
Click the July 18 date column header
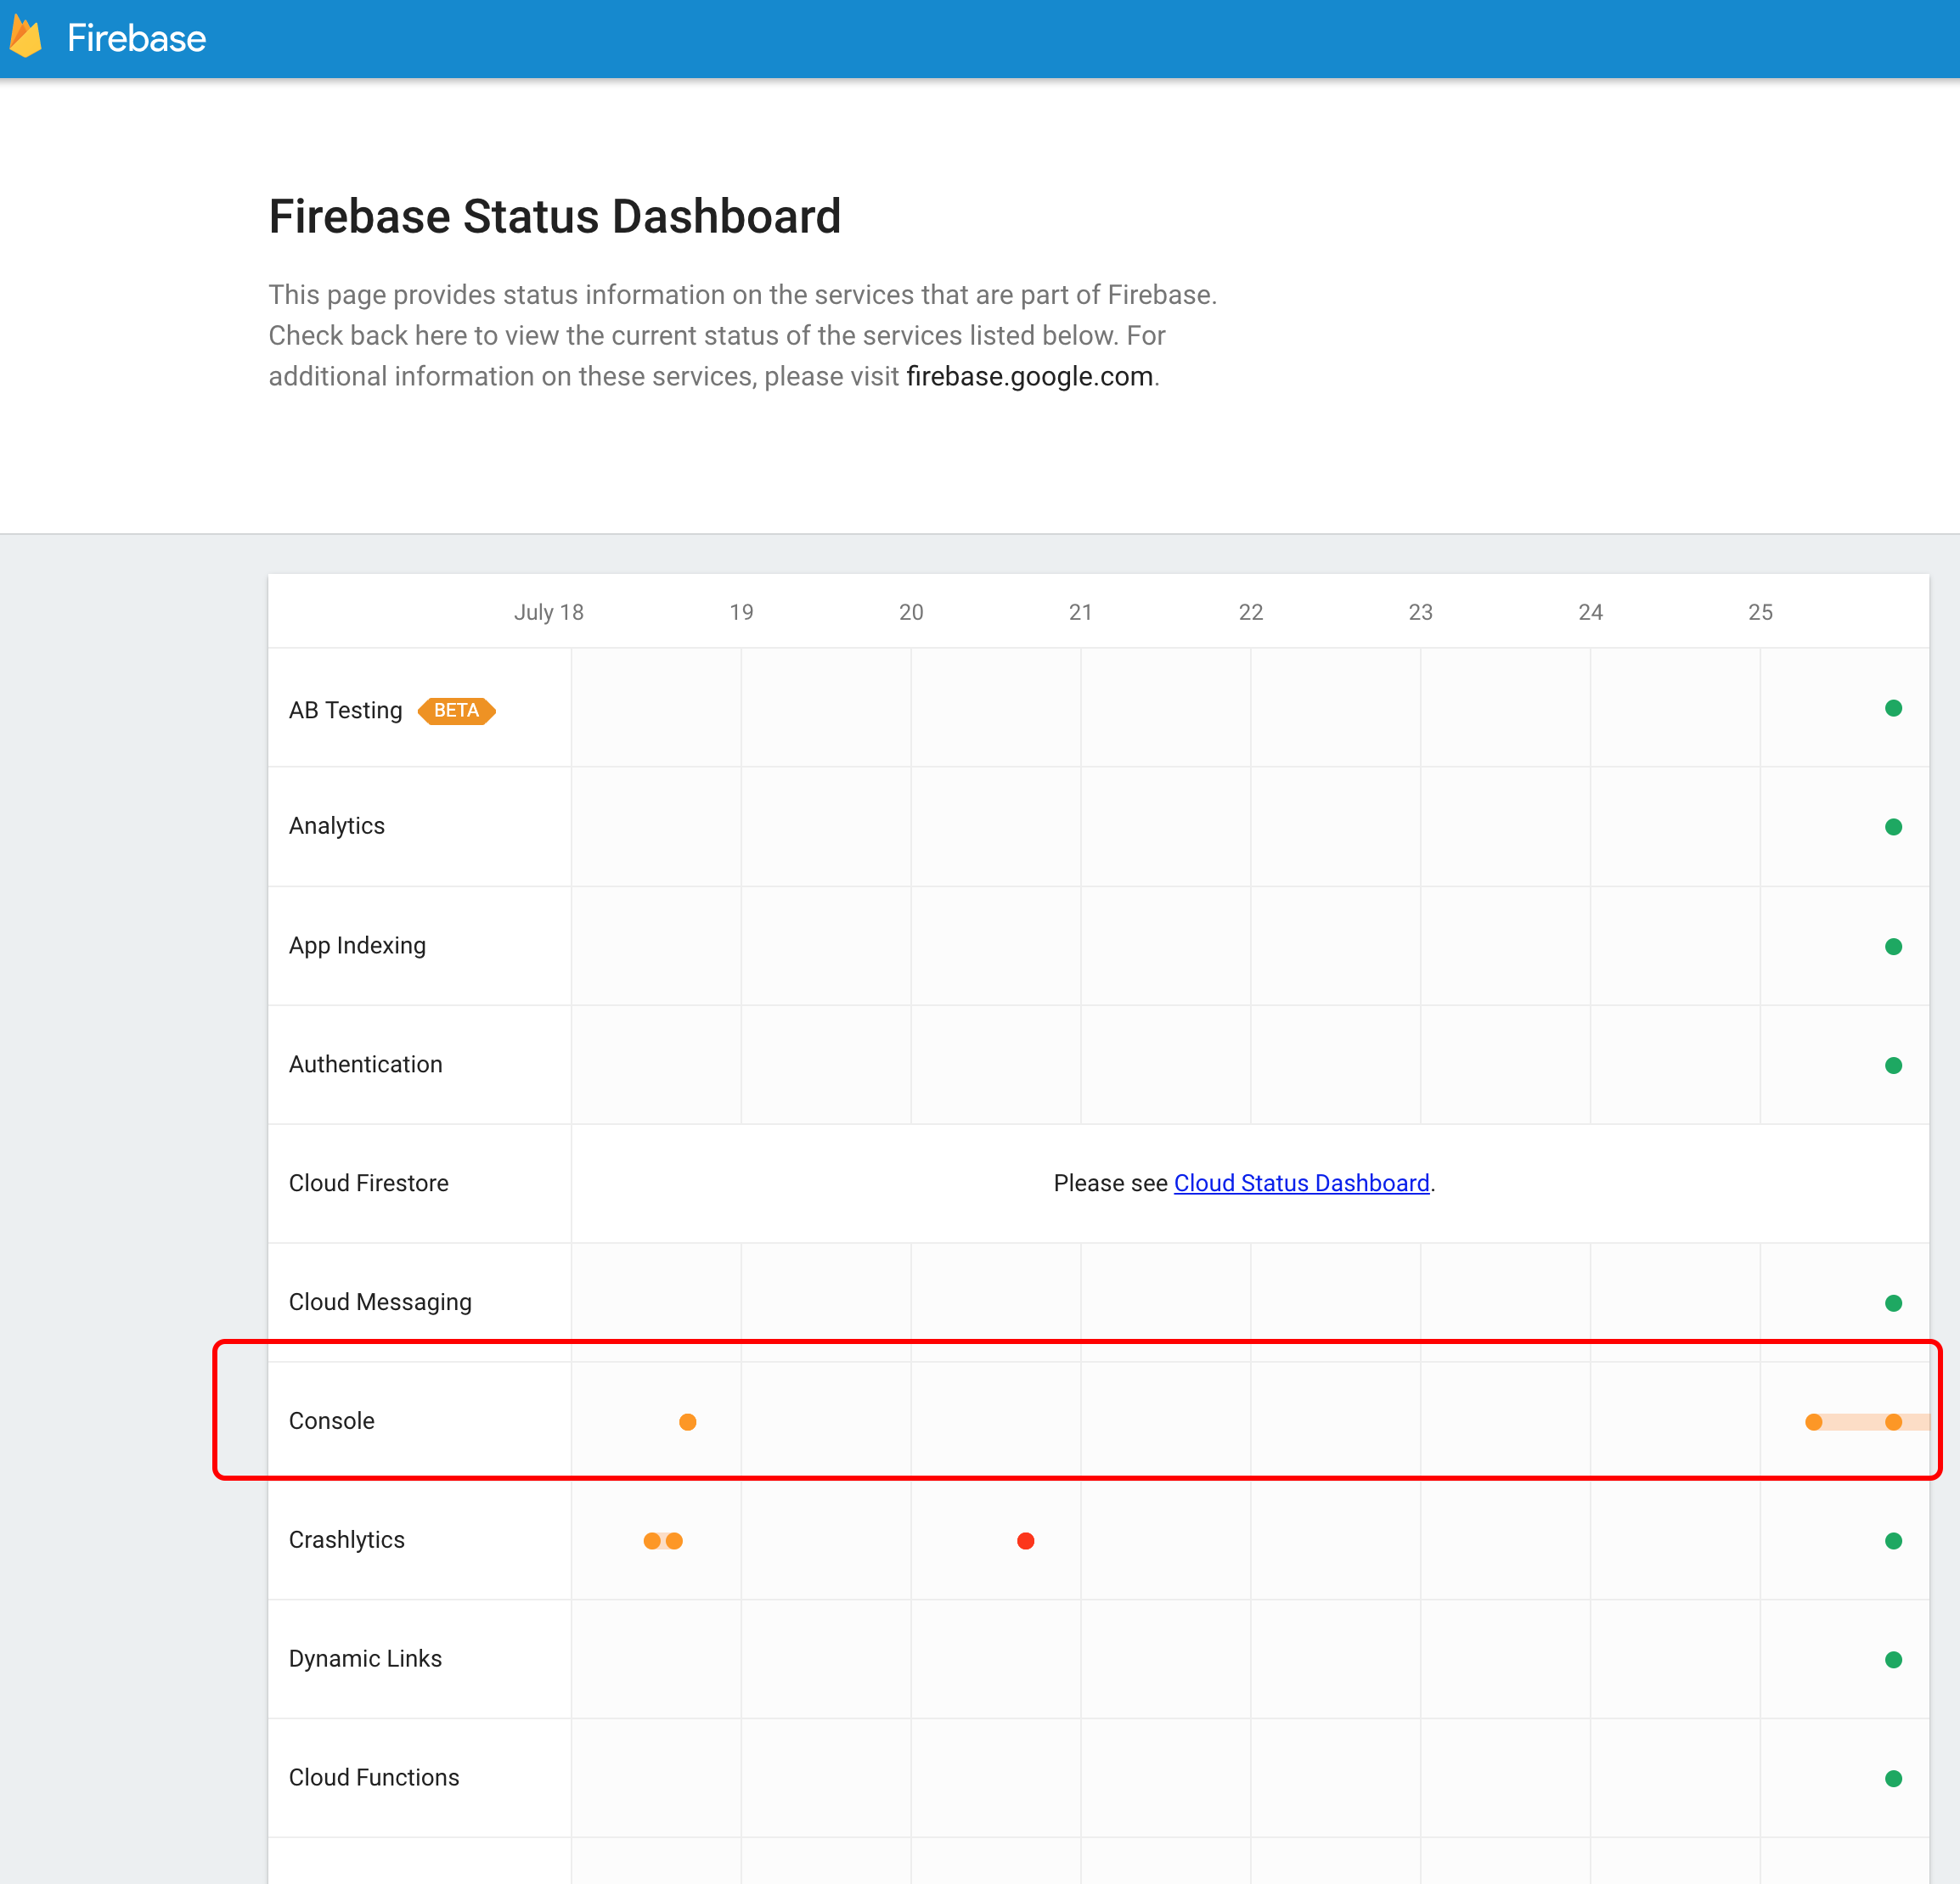548,612
